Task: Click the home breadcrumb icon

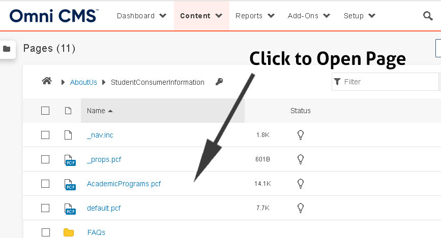Action: (x=47, y=81)
